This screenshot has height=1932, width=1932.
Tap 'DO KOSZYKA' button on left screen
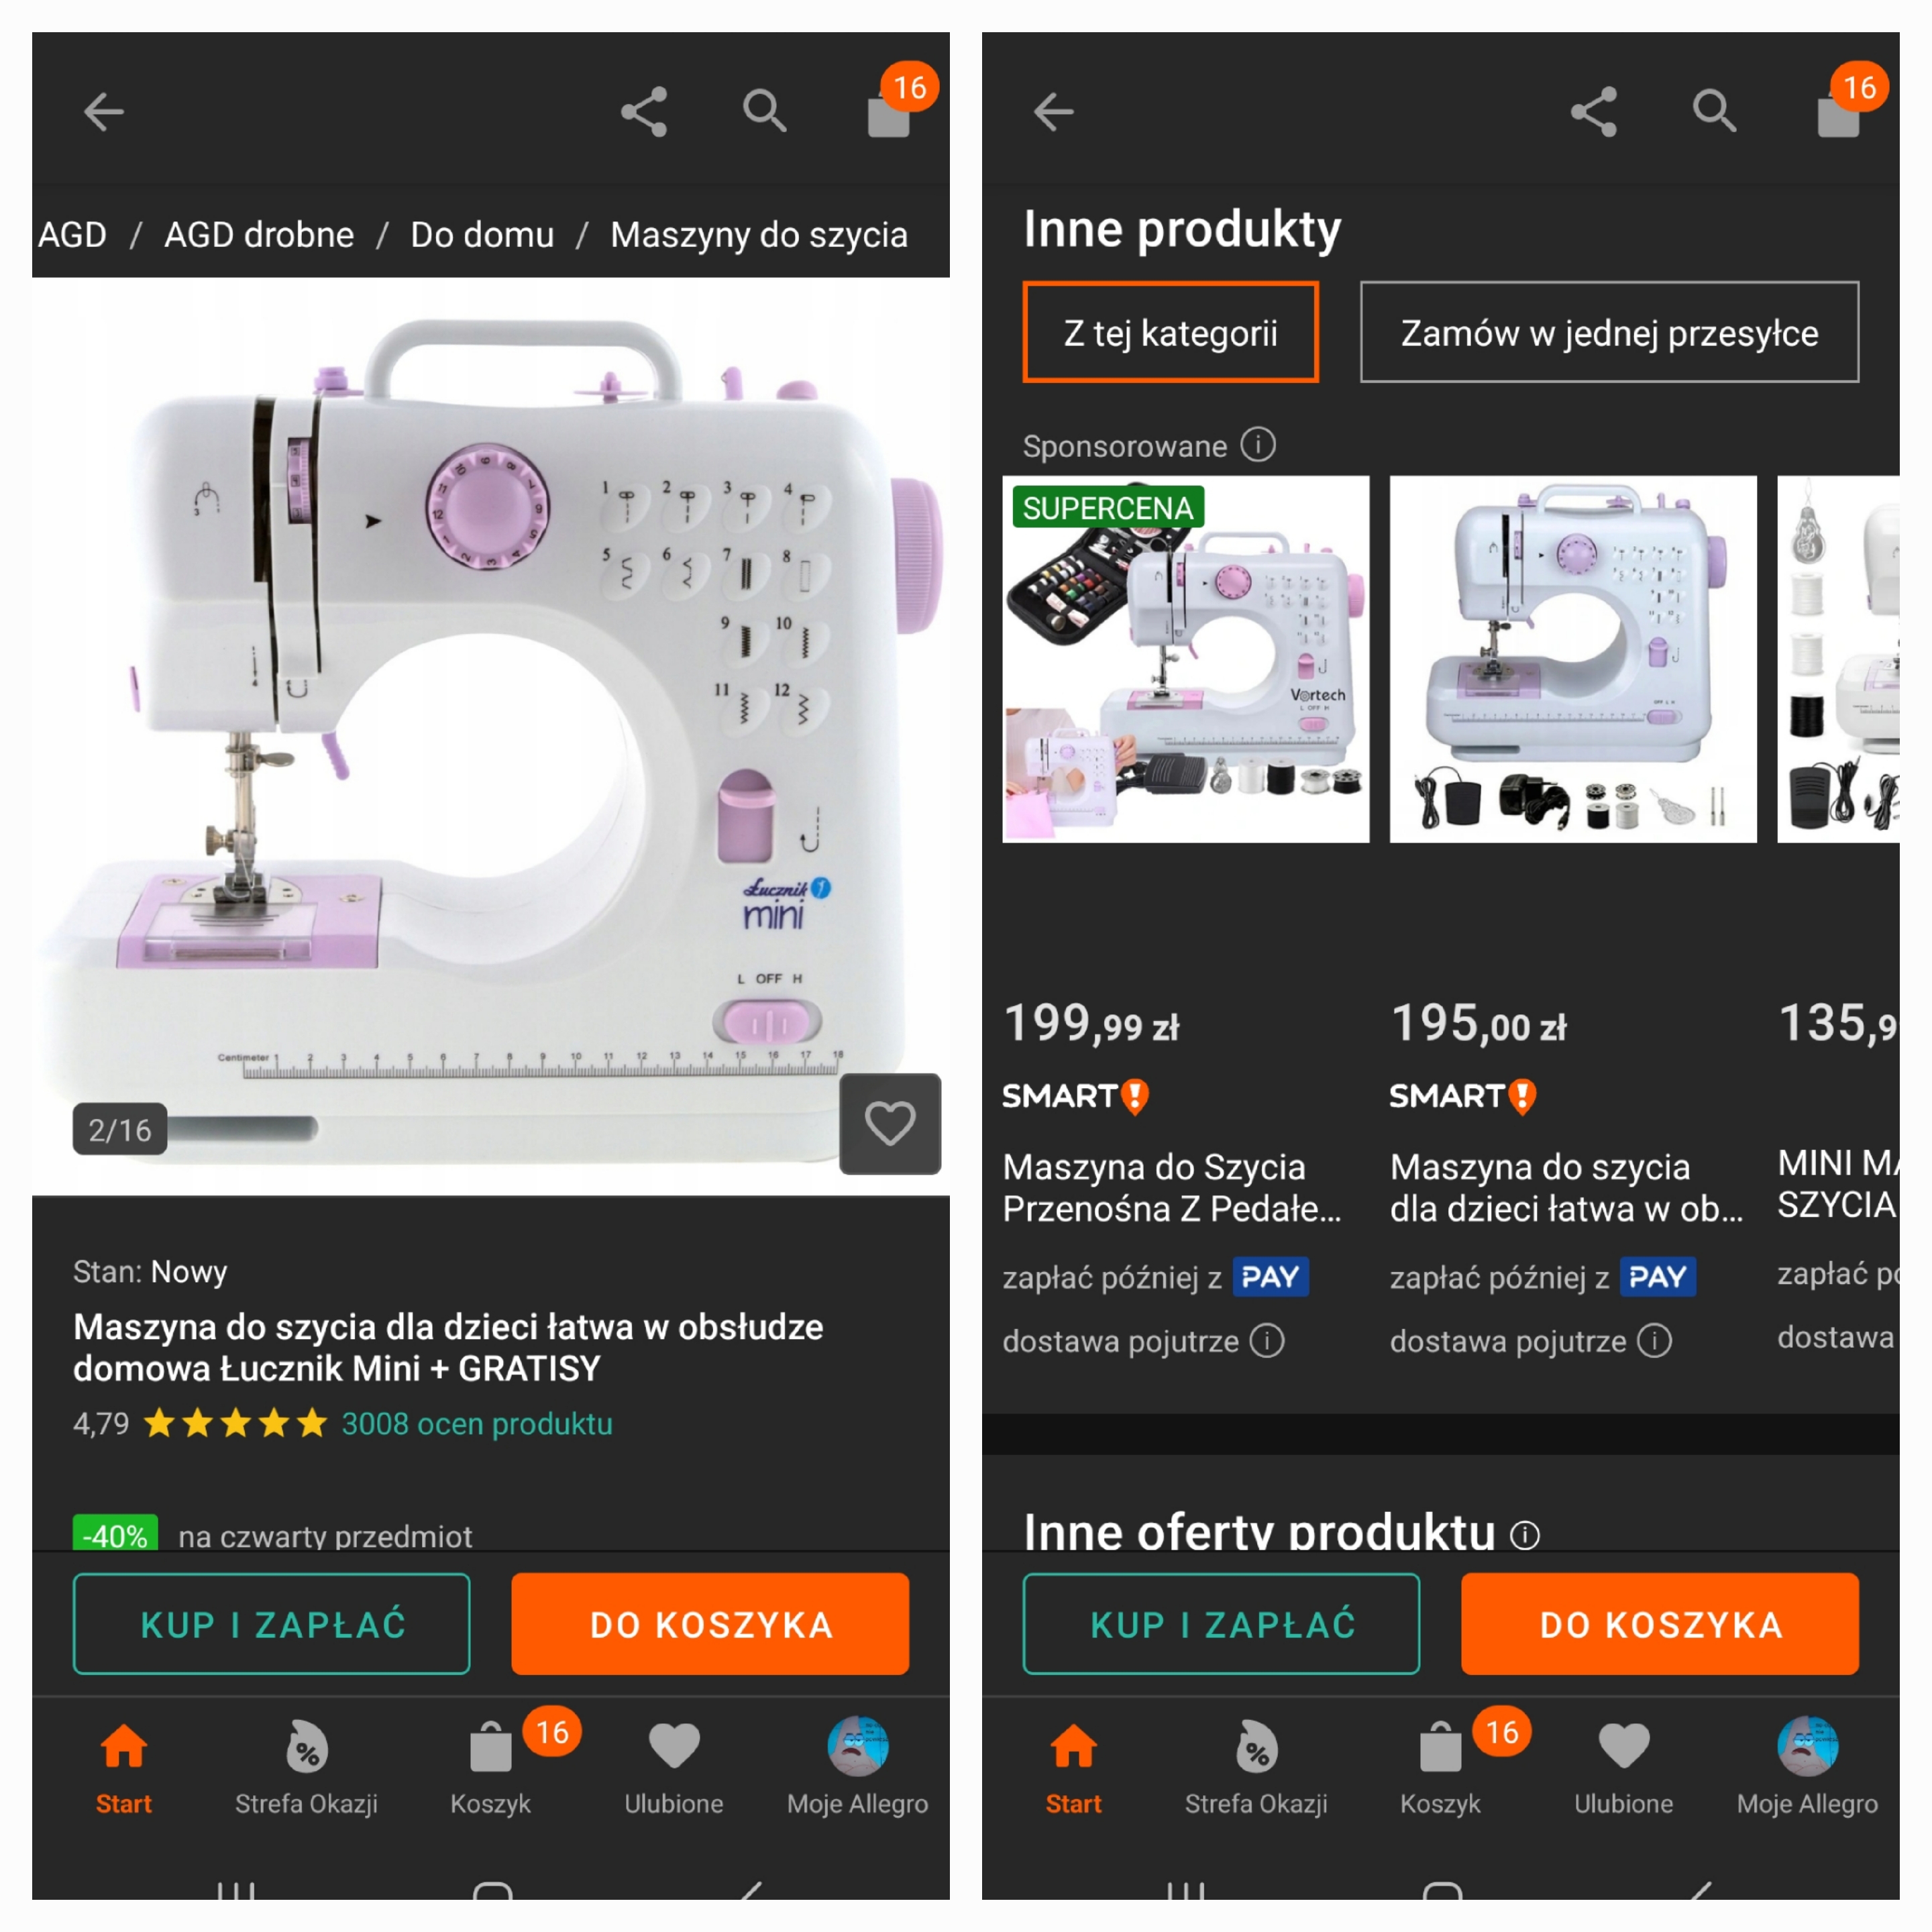pos(710,1624)
